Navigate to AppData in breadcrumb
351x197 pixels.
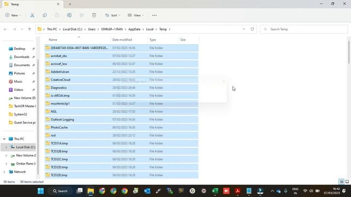coord(134,29)
